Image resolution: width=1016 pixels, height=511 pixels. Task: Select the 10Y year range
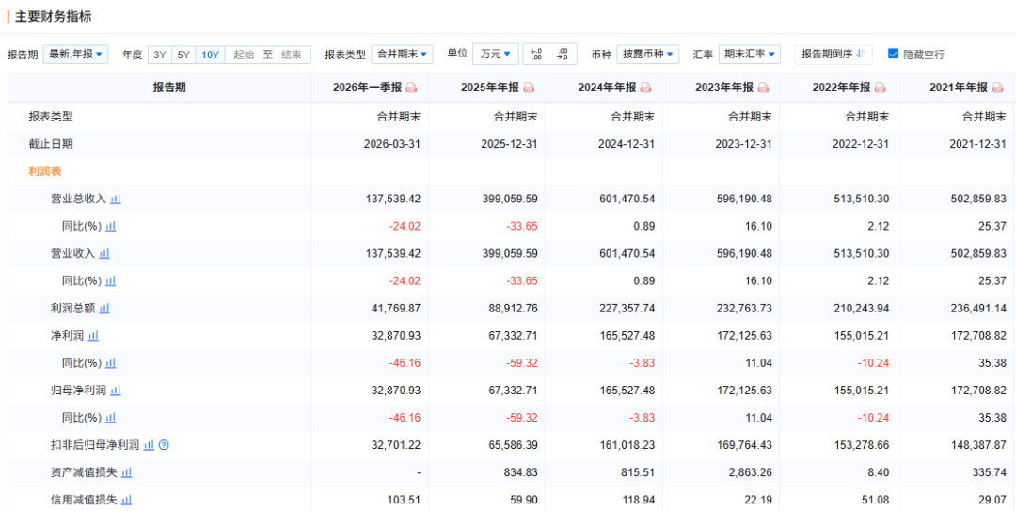(x=210, y=55)
